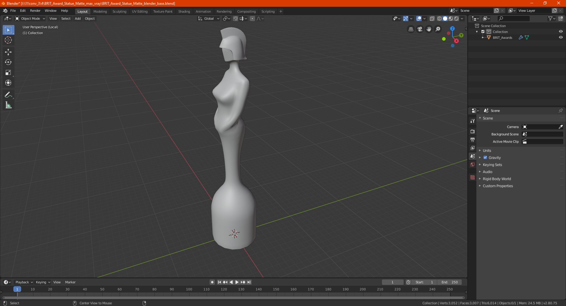Activate the Cursor tool
The image size is (566, 306).
pyautogui.click(x=8, y=40)
